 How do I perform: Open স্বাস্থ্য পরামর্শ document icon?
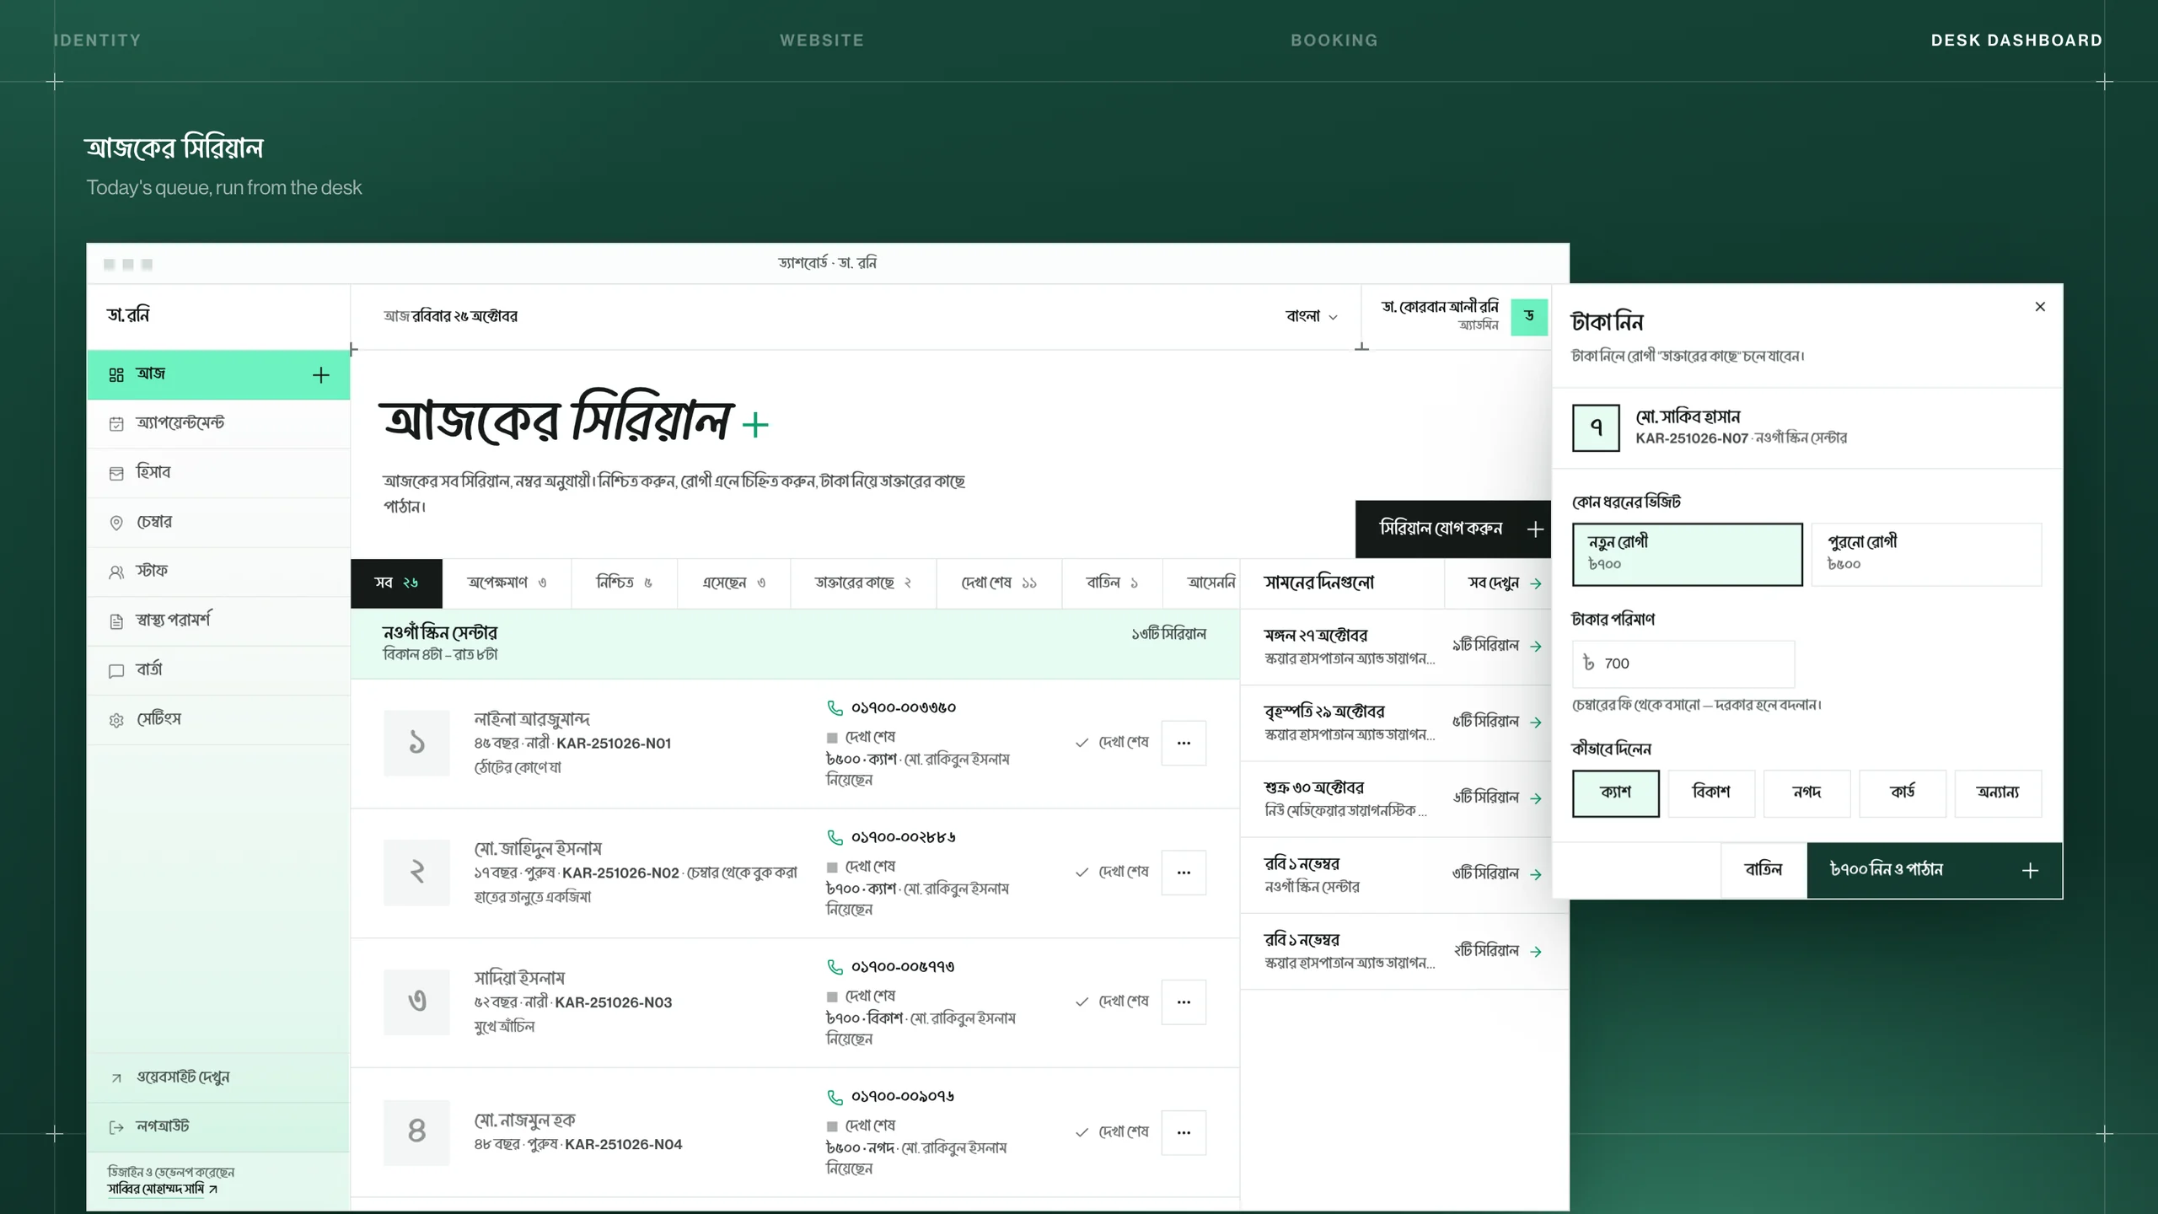click(x=116, y=621)
